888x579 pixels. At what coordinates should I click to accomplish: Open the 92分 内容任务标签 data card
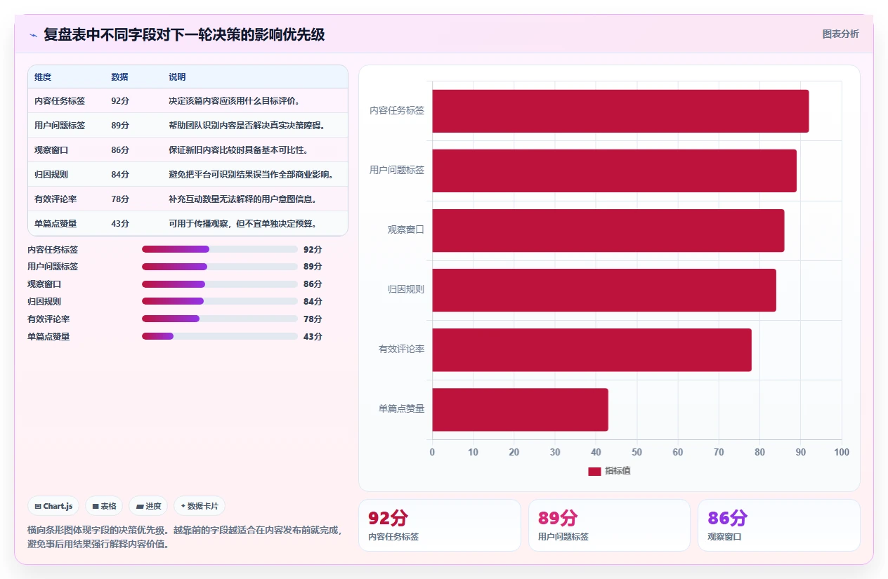coord(440,525)
